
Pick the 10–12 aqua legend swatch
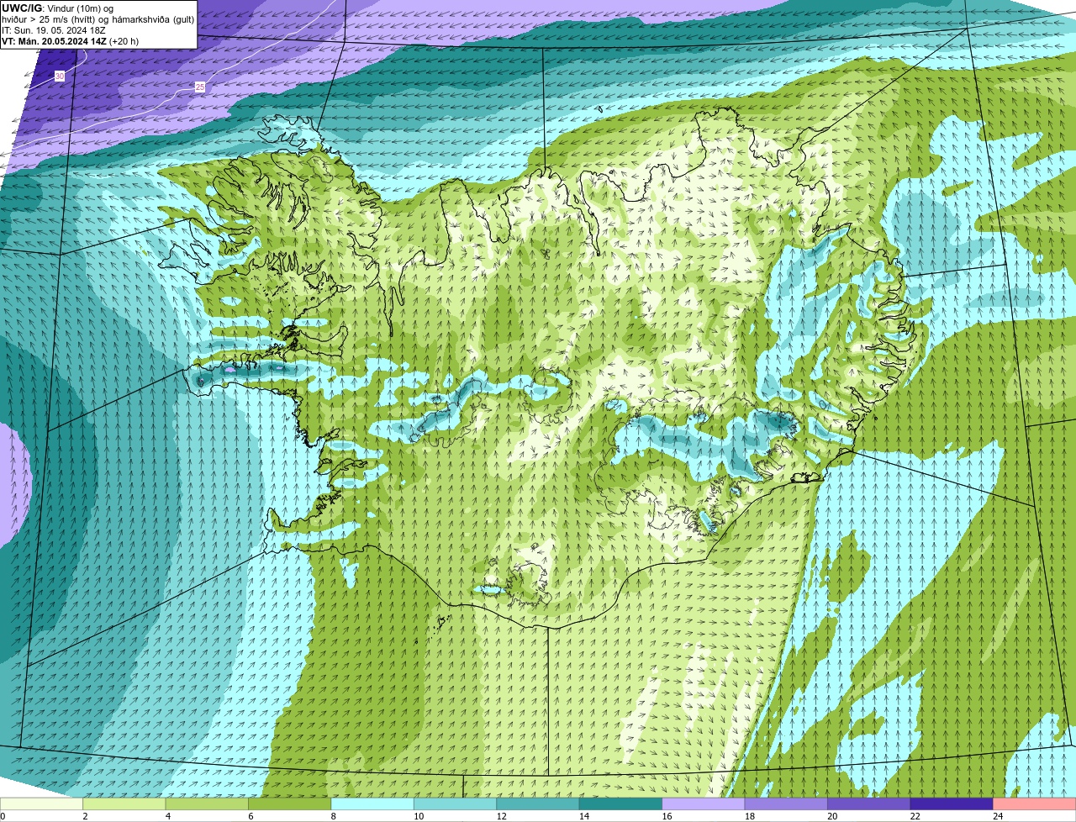click(x=456, y=804)
